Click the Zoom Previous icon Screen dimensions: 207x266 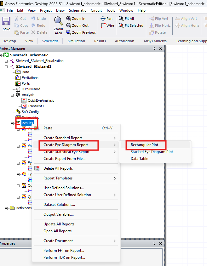[69, 32]
